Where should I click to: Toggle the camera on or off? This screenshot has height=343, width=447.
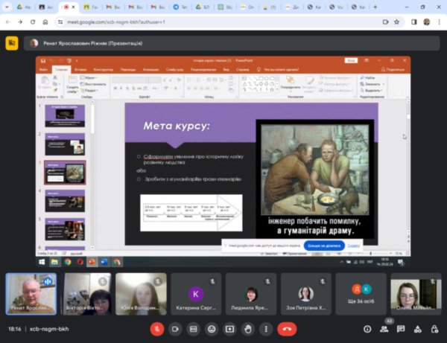(x=176, y=328)
